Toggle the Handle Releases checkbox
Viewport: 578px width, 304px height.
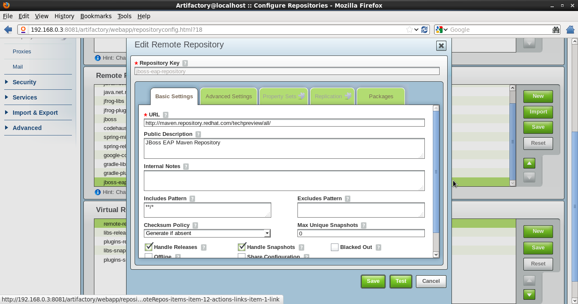149,247
